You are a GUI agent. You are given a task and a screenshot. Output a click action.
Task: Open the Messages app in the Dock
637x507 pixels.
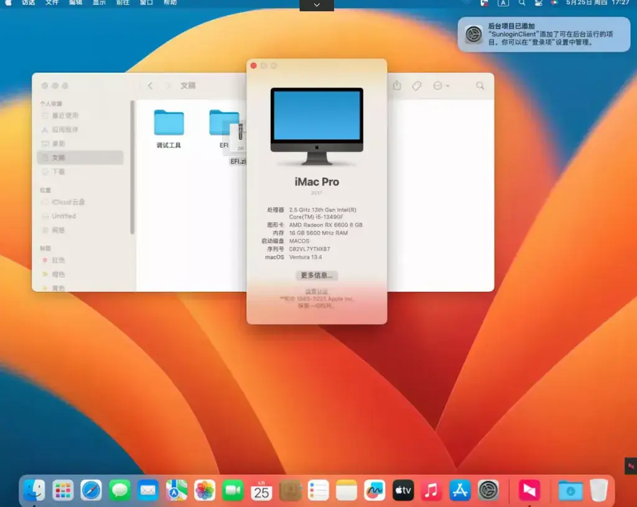(x=119, y=490)
